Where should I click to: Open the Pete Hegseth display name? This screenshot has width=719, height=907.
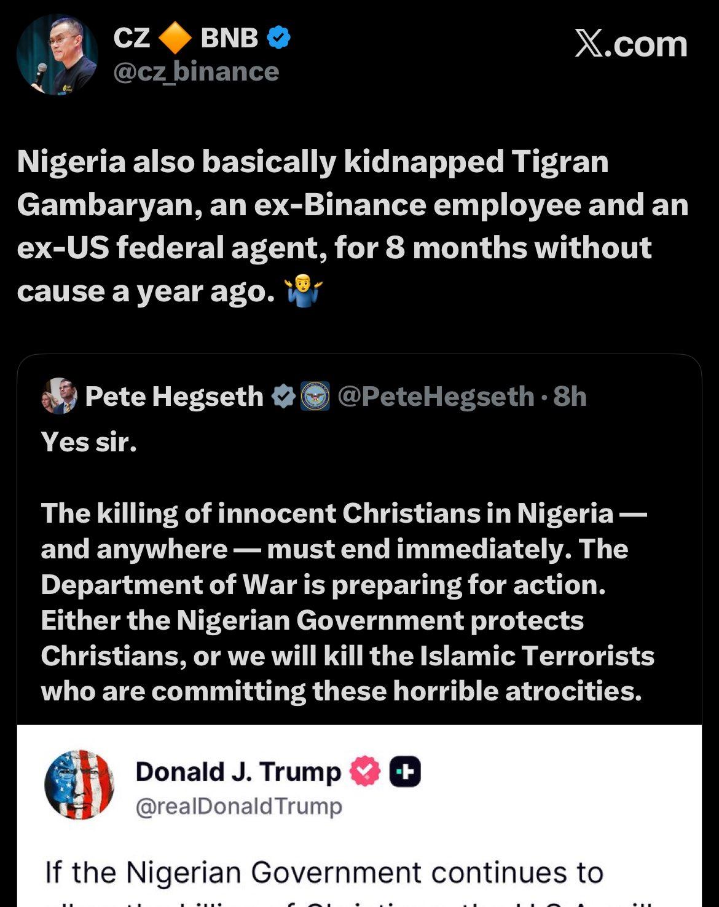coord(174,397)
